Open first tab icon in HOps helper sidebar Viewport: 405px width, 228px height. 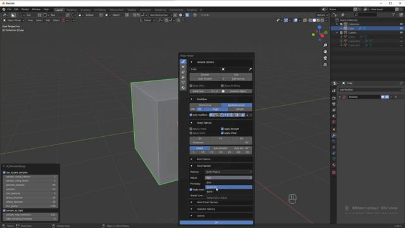pyautogui.click(x=183, y=62)
